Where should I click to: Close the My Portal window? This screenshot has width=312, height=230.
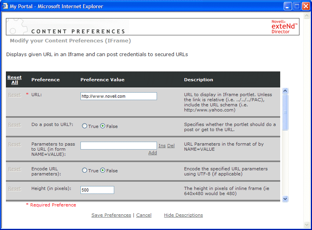pos(306,6)
